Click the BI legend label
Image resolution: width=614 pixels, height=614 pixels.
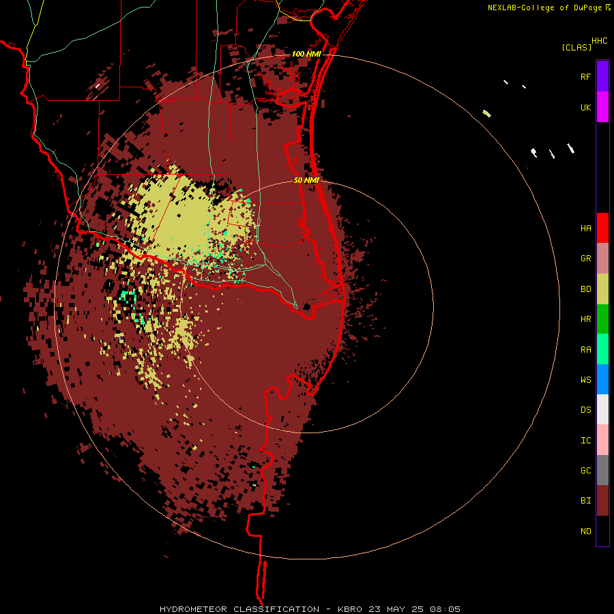point(585,501)
